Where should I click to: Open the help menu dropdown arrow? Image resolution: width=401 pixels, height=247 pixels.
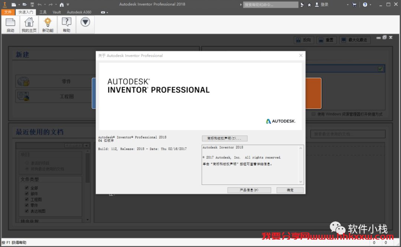coord(370,4)
